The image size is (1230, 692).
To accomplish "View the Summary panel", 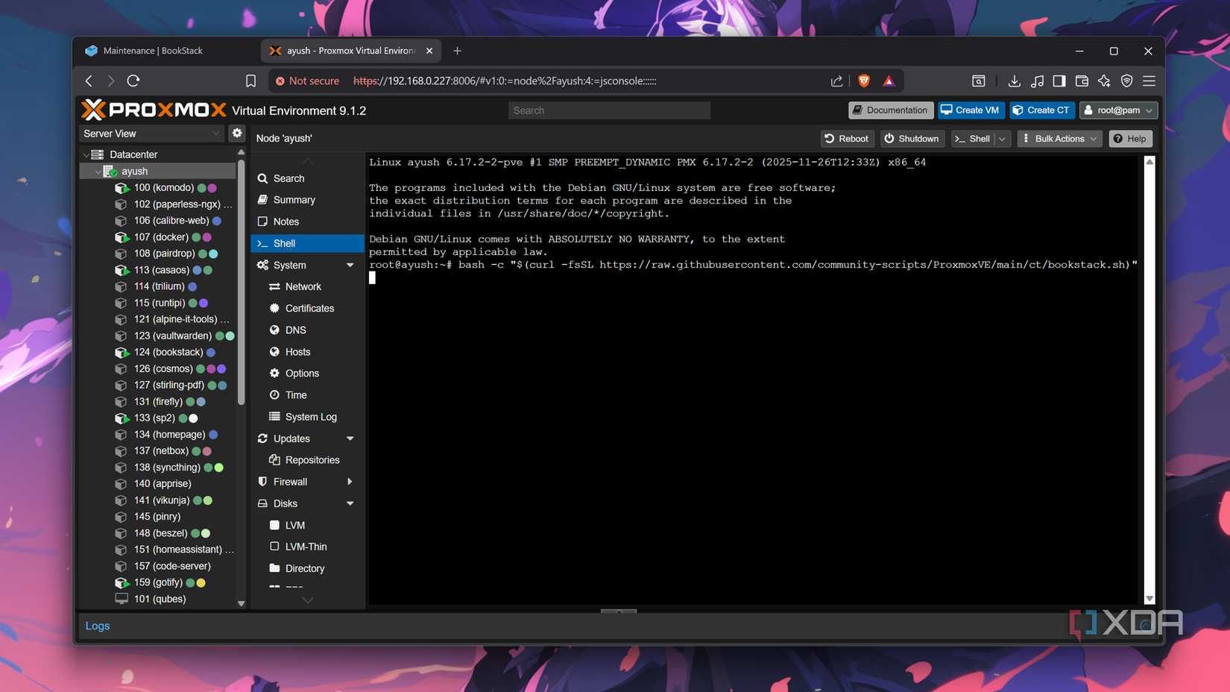I will click(x=294, y=199).
